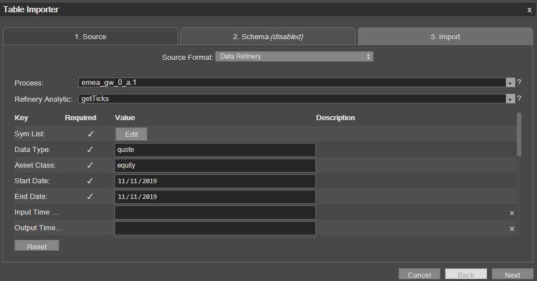Open help for the Process field

tap(519, 82)
